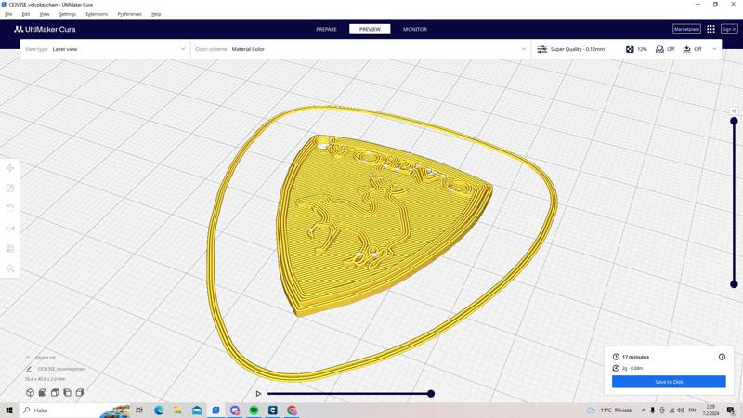The image size is (743, 418).
Task: Click the UltiMaker Cura logo
Action: coord(45,29)
